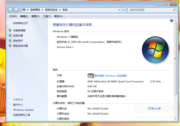This screenshot has height=126, width=180.
Task: Click the 3.70 GHz value
Action: click(x=156, y=82)
